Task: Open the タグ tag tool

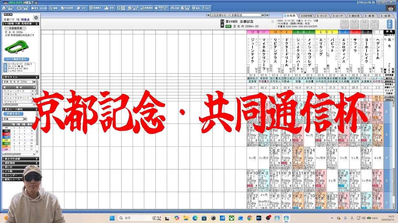Action: point(81,8)
